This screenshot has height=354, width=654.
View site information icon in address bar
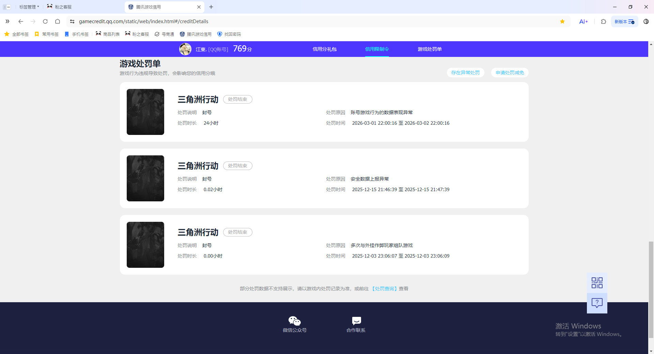point(72,21)
